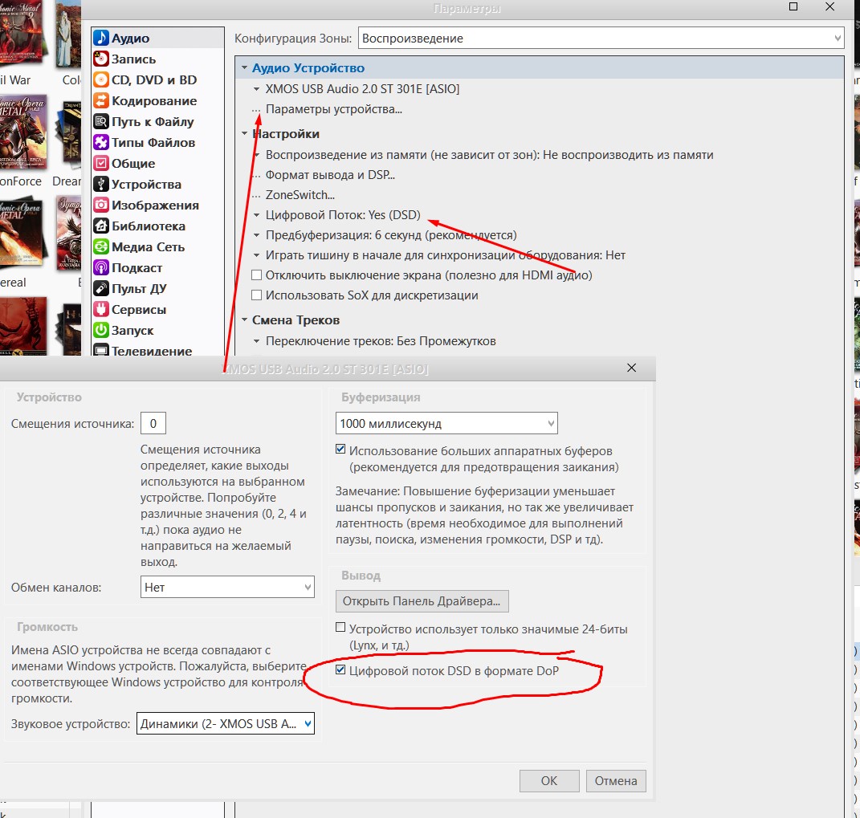Open the Подкаст icon in sidebar

101,268
